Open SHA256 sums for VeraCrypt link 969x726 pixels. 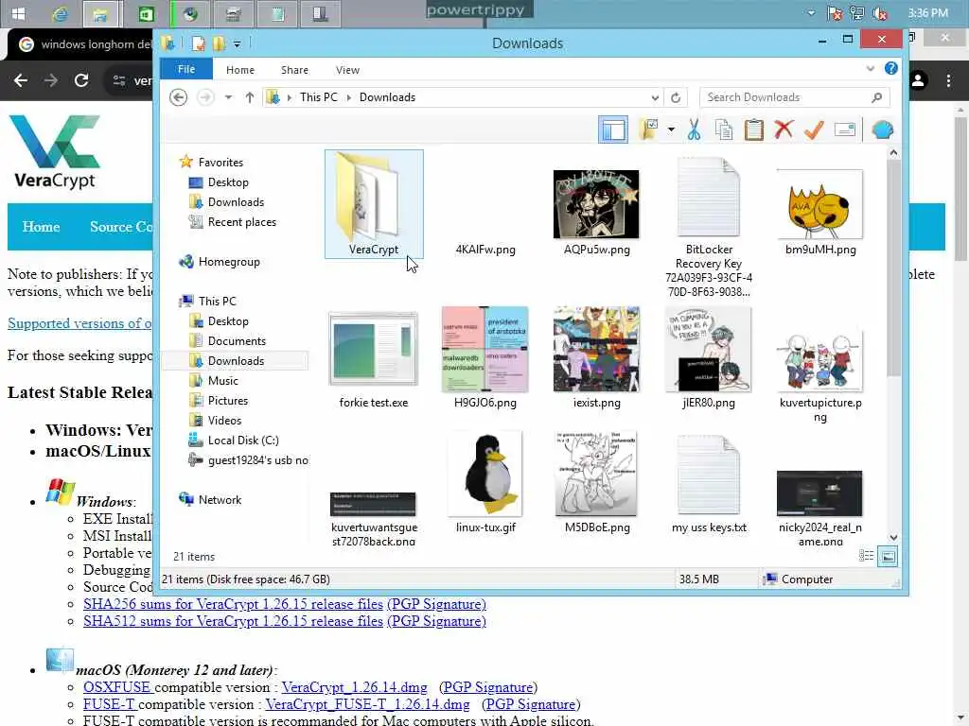[x=233, y=604]
